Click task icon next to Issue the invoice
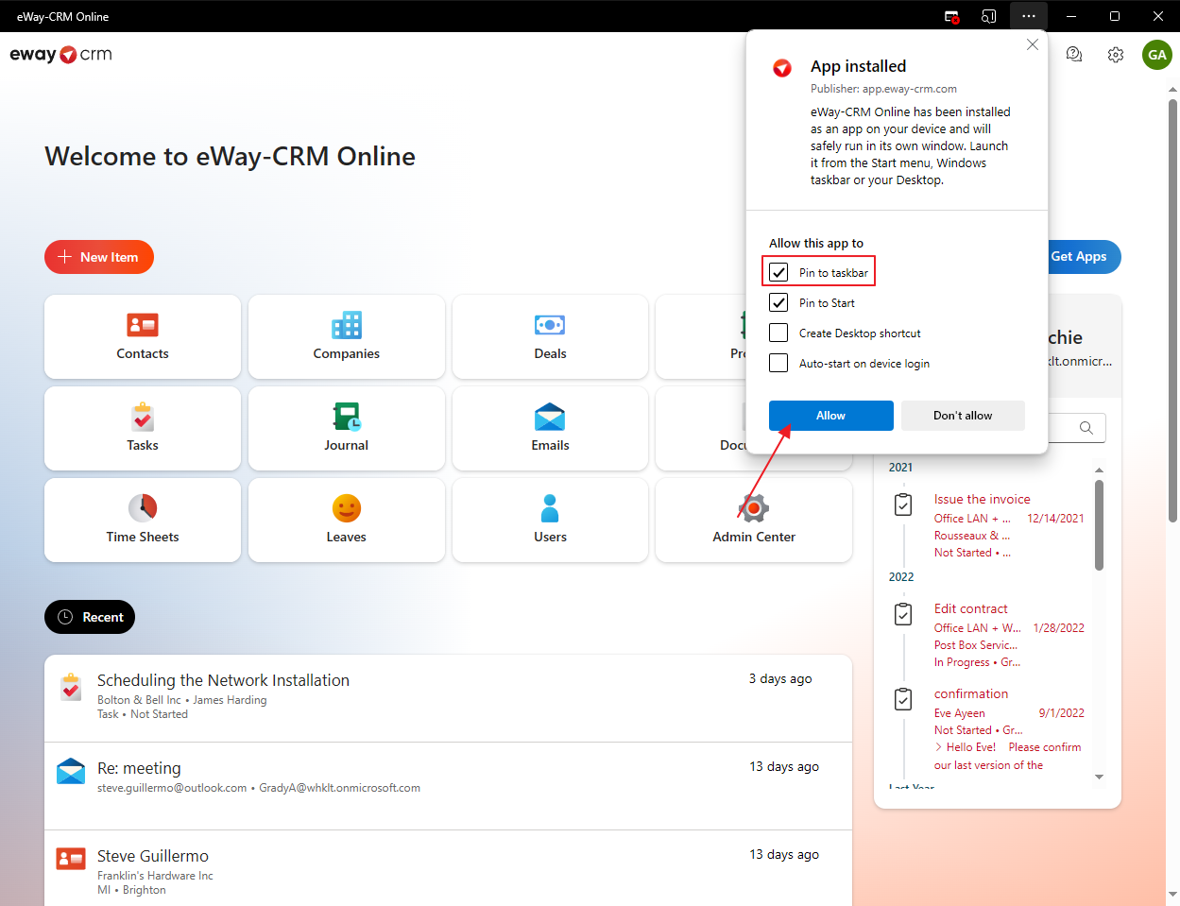Image resolution: width=1180 pixels, height=906 pixels. tap(903, 504)
